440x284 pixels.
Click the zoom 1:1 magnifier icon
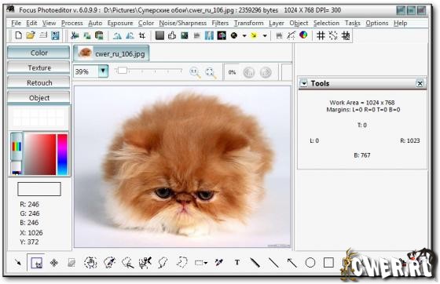click(x=195, y=72)
